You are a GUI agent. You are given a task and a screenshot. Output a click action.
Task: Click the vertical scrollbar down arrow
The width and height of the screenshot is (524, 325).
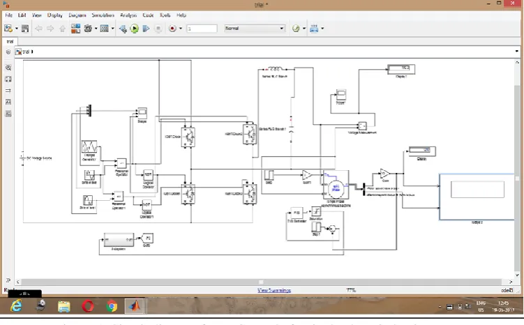tap(517, 275)
